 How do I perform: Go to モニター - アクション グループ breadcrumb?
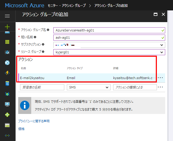pos(67,5)
